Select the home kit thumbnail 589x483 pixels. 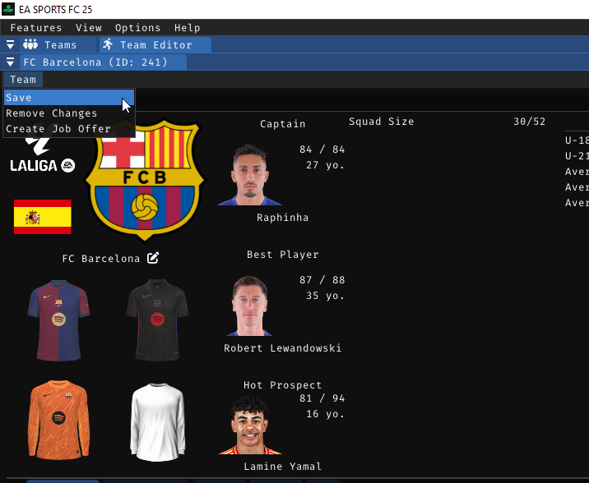58,320
